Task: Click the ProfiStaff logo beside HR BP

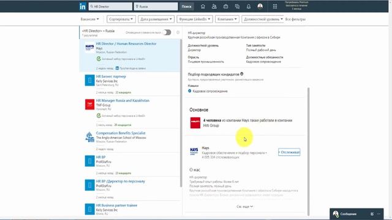Action: click(x=90, y=161)
